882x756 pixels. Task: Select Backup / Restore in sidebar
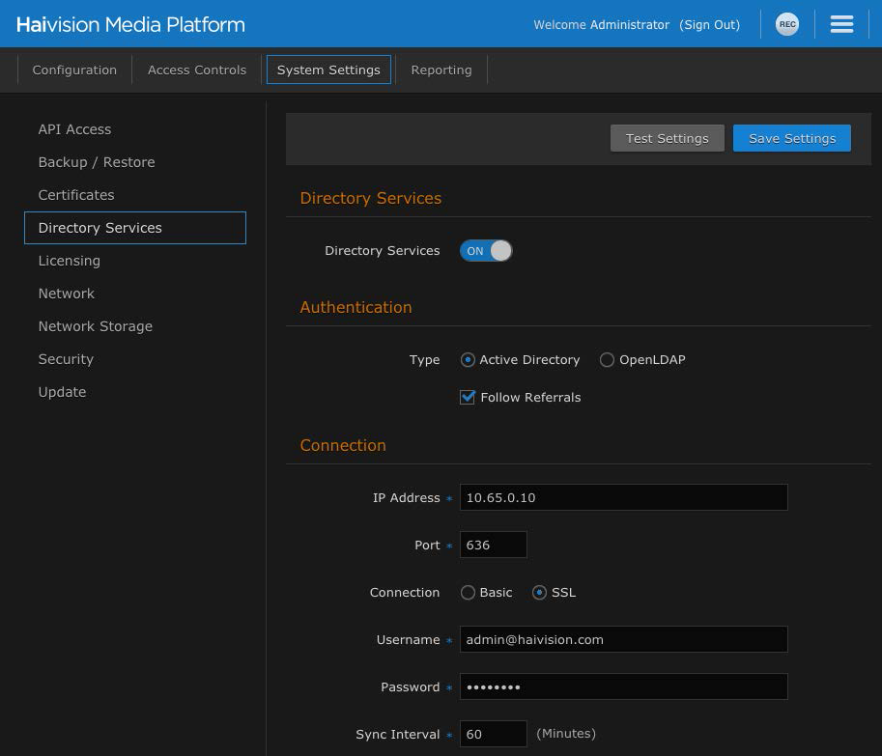pyautogui.click(x=97, y=162)
